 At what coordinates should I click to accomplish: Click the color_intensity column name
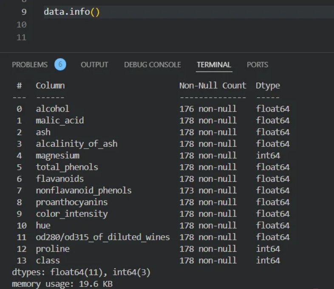coord(72,214)
